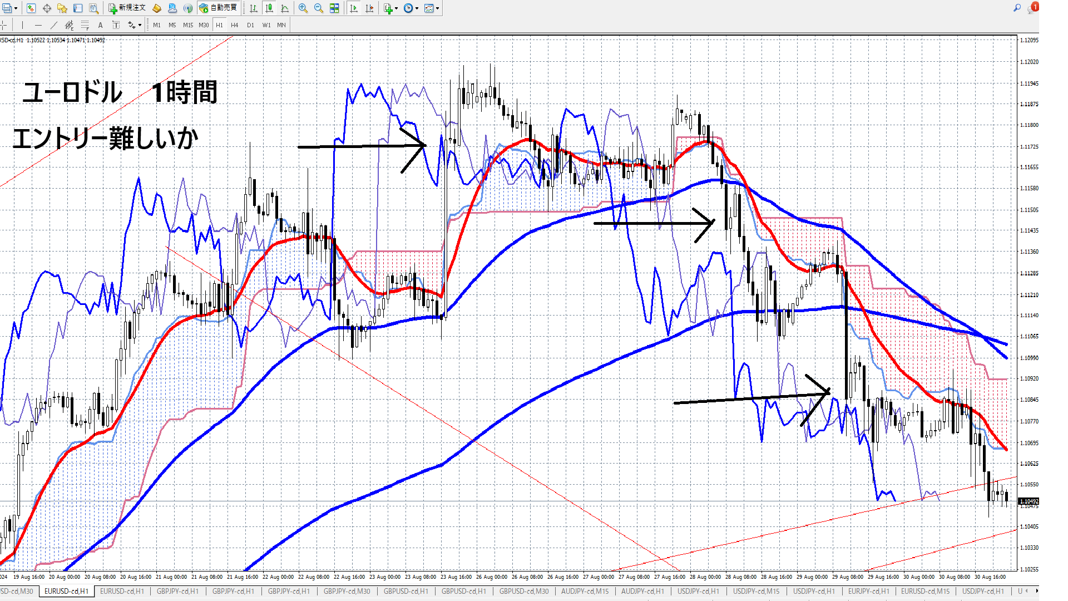Select the equidistant channel tool
The height and width of the screenshot is (601, 1068).
[69, 25]
